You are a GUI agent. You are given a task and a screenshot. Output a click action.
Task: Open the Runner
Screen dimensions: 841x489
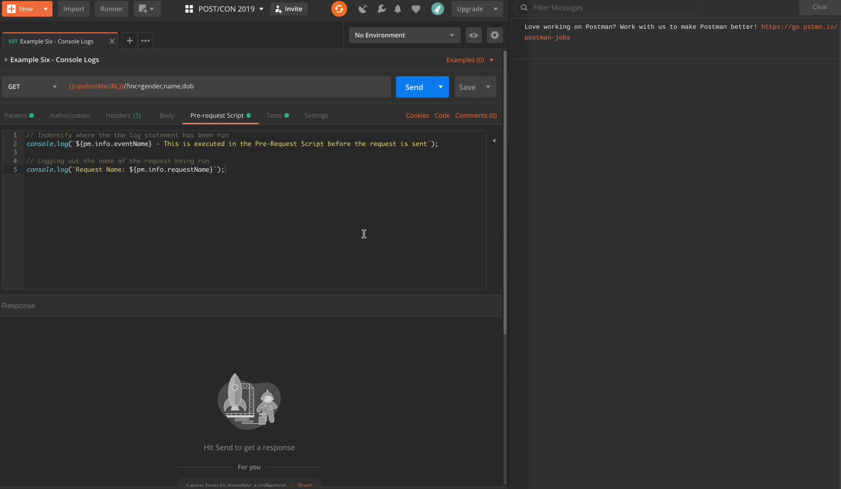pos(112,9)
